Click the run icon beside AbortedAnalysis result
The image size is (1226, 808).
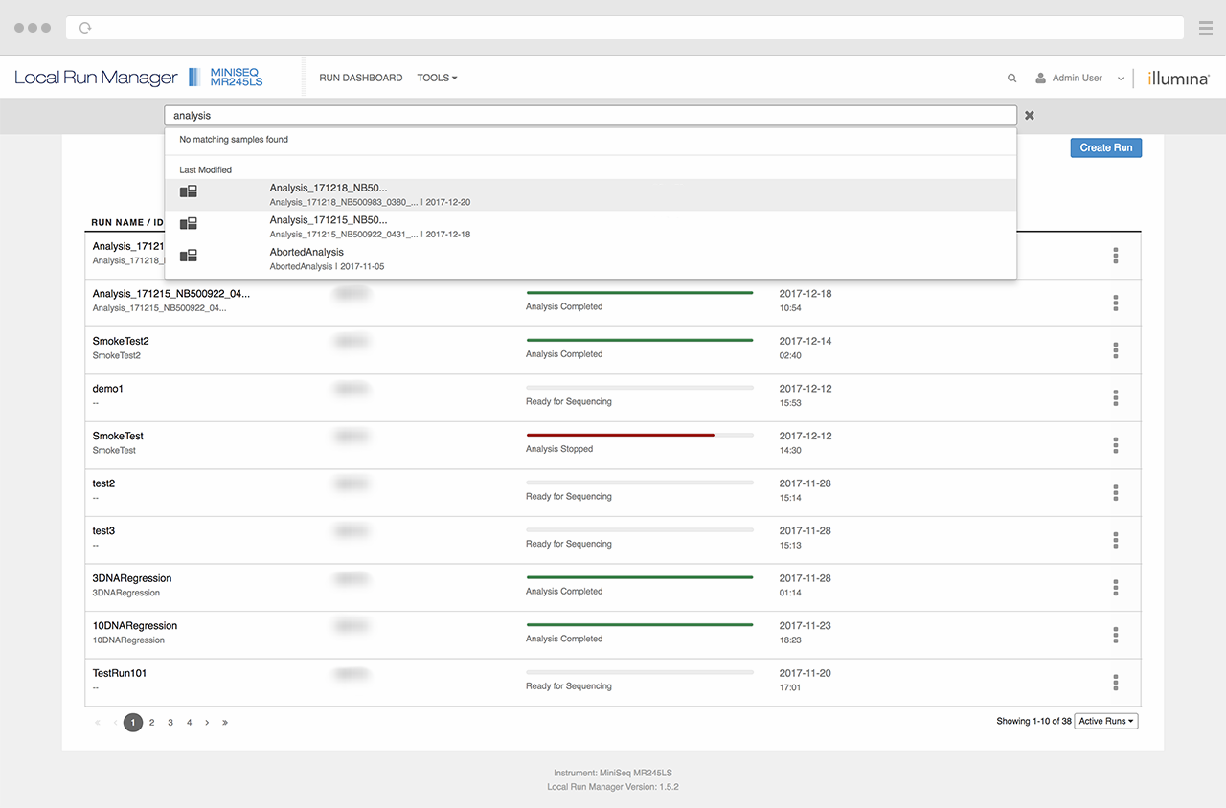[189, 256]
